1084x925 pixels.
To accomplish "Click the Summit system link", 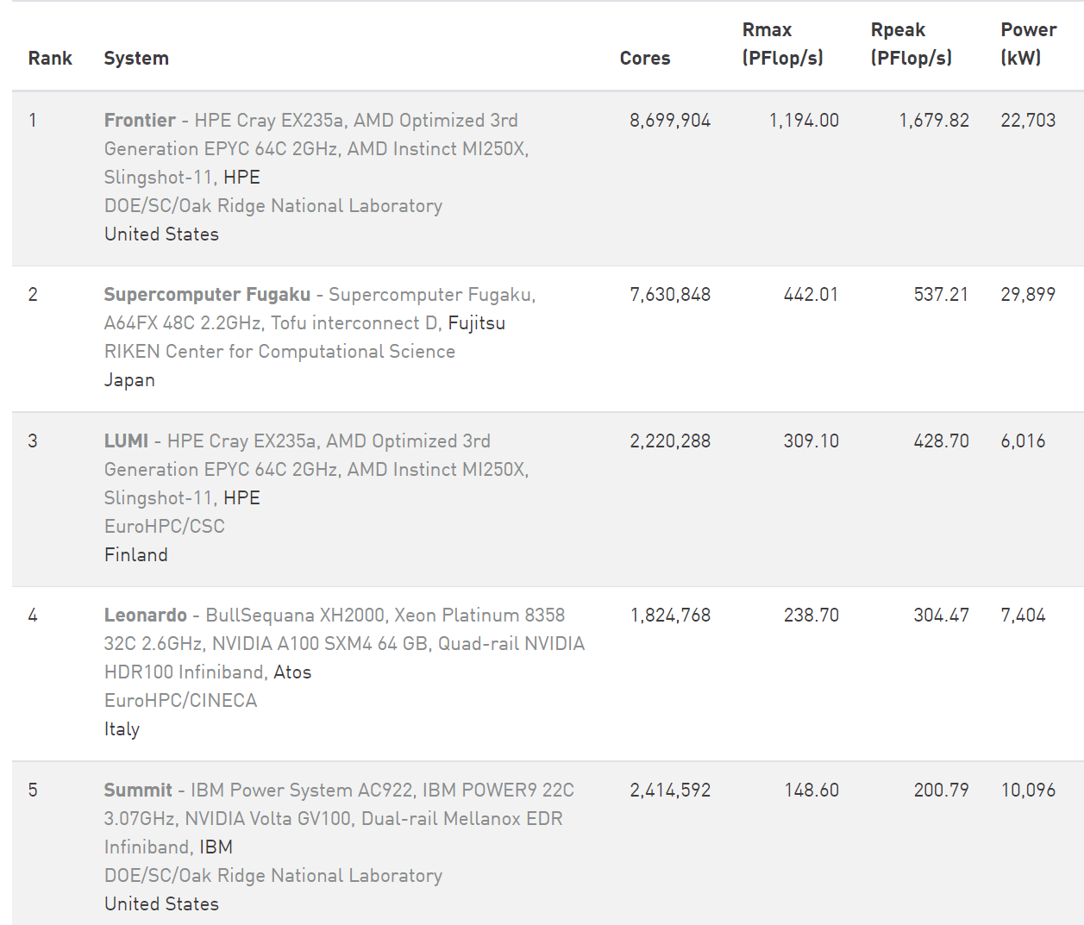I will point(138,791).
